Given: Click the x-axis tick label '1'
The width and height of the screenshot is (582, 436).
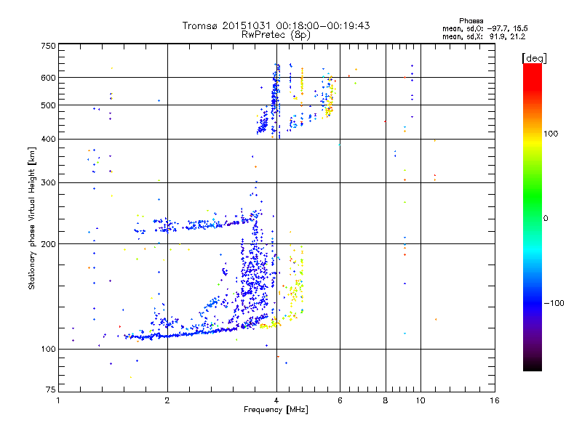Looking at the screenshot, I should [x=58, y=400].
